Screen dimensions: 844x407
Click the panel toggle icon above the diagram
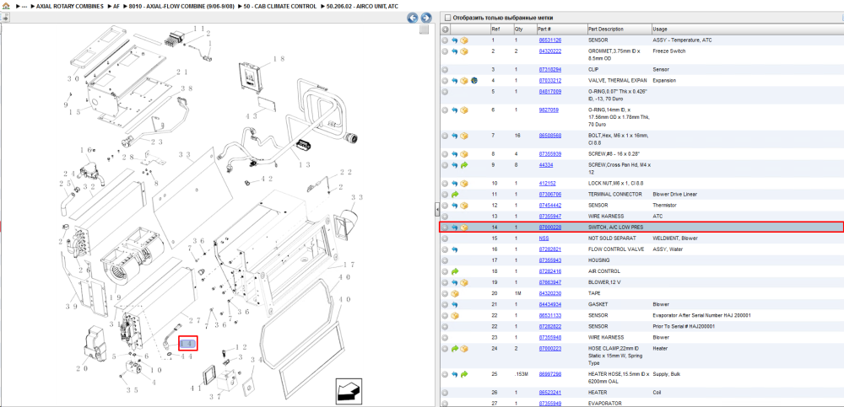(x=5, y=18)
